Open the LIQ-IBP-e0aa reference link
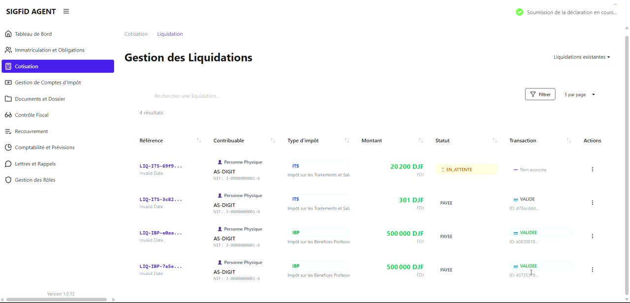The height and width of the screenshot is (303, 630). 160,233
